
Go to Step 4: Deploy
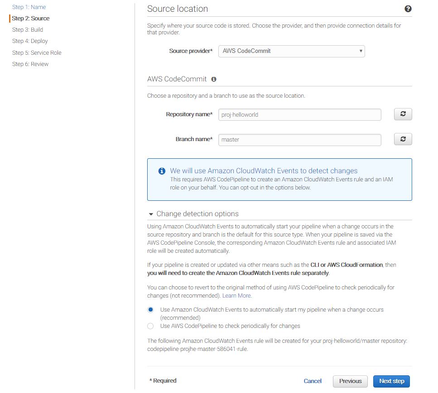pyautogui.click(x=30, y=41)
